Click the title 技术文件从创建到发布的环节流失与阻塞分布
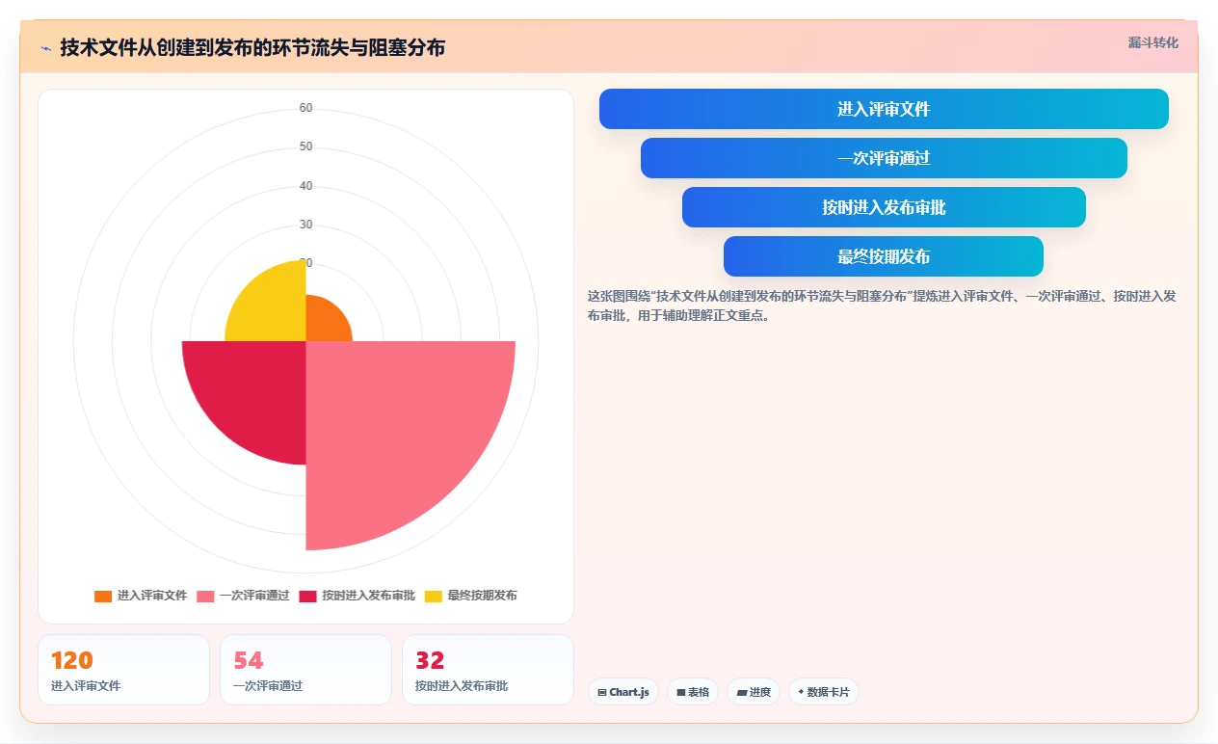Screen dimensions: 1218x744 (x=252, y=48)
